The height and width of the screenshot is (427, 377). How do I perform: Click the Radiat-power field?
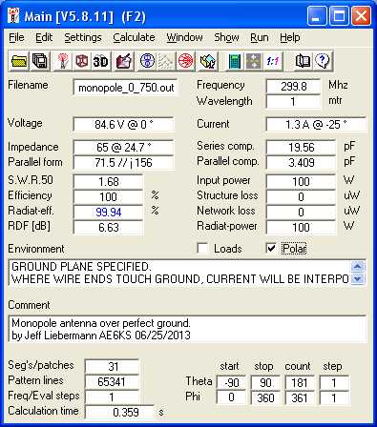[x=301, y=227]
